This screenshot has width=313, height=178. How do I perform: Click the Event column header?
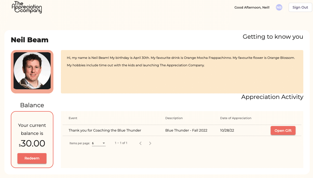pos(73,118)
